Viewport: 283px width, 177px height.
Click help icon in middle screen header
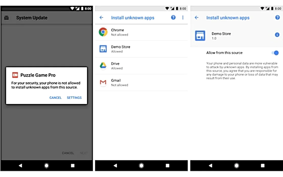(173, 18)
